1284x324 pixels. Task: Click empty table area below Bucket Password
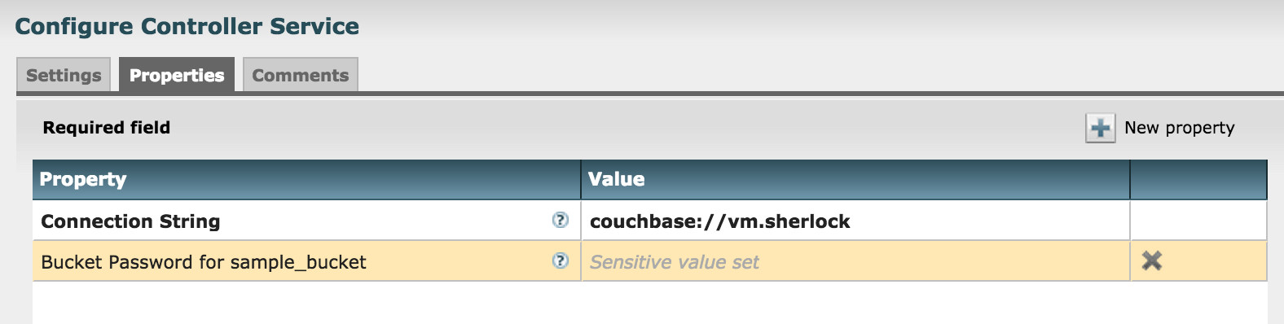click(x=649, y=303)
